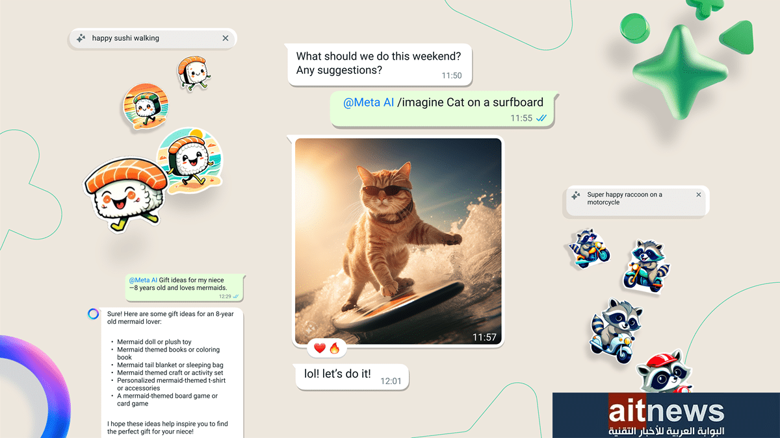Click 'A mermaid-themed board game' list item
This screenshot has height=438, width=780.
(x=167, y=400)
